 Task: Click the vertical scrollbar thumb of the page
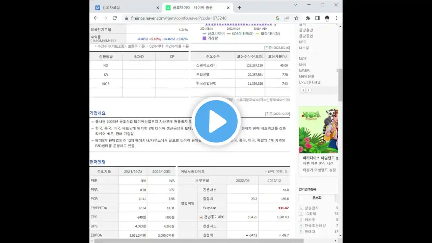point(341,84)
